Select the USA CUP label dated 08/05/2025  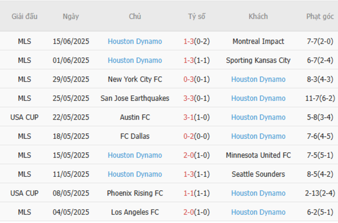click(x=24, y=193)
